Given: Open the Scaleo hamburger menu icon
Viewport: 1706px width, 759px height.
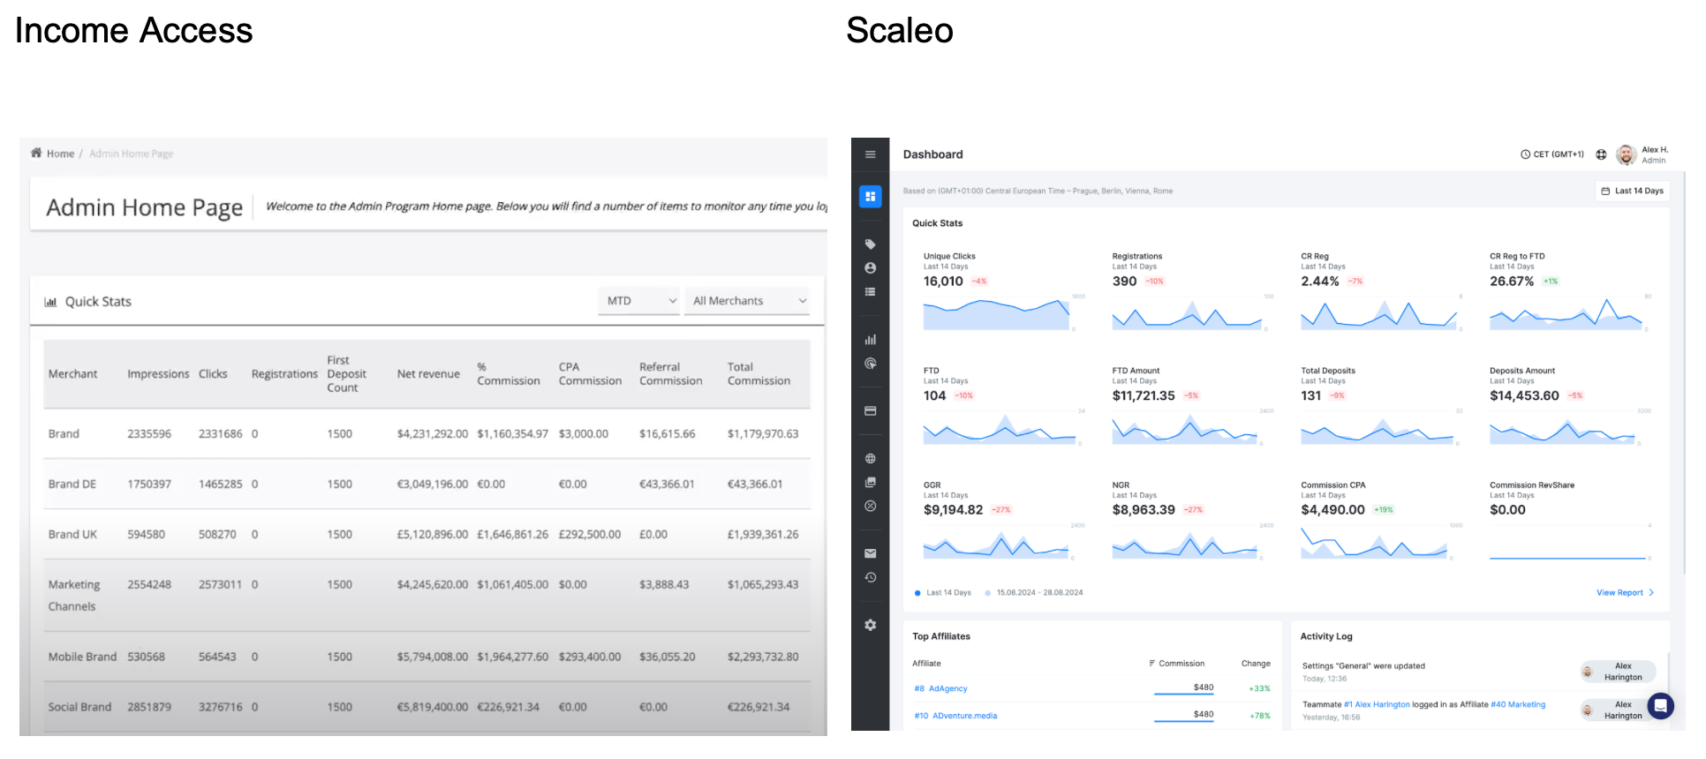Looking at the screenshot, I should point(870,154).
